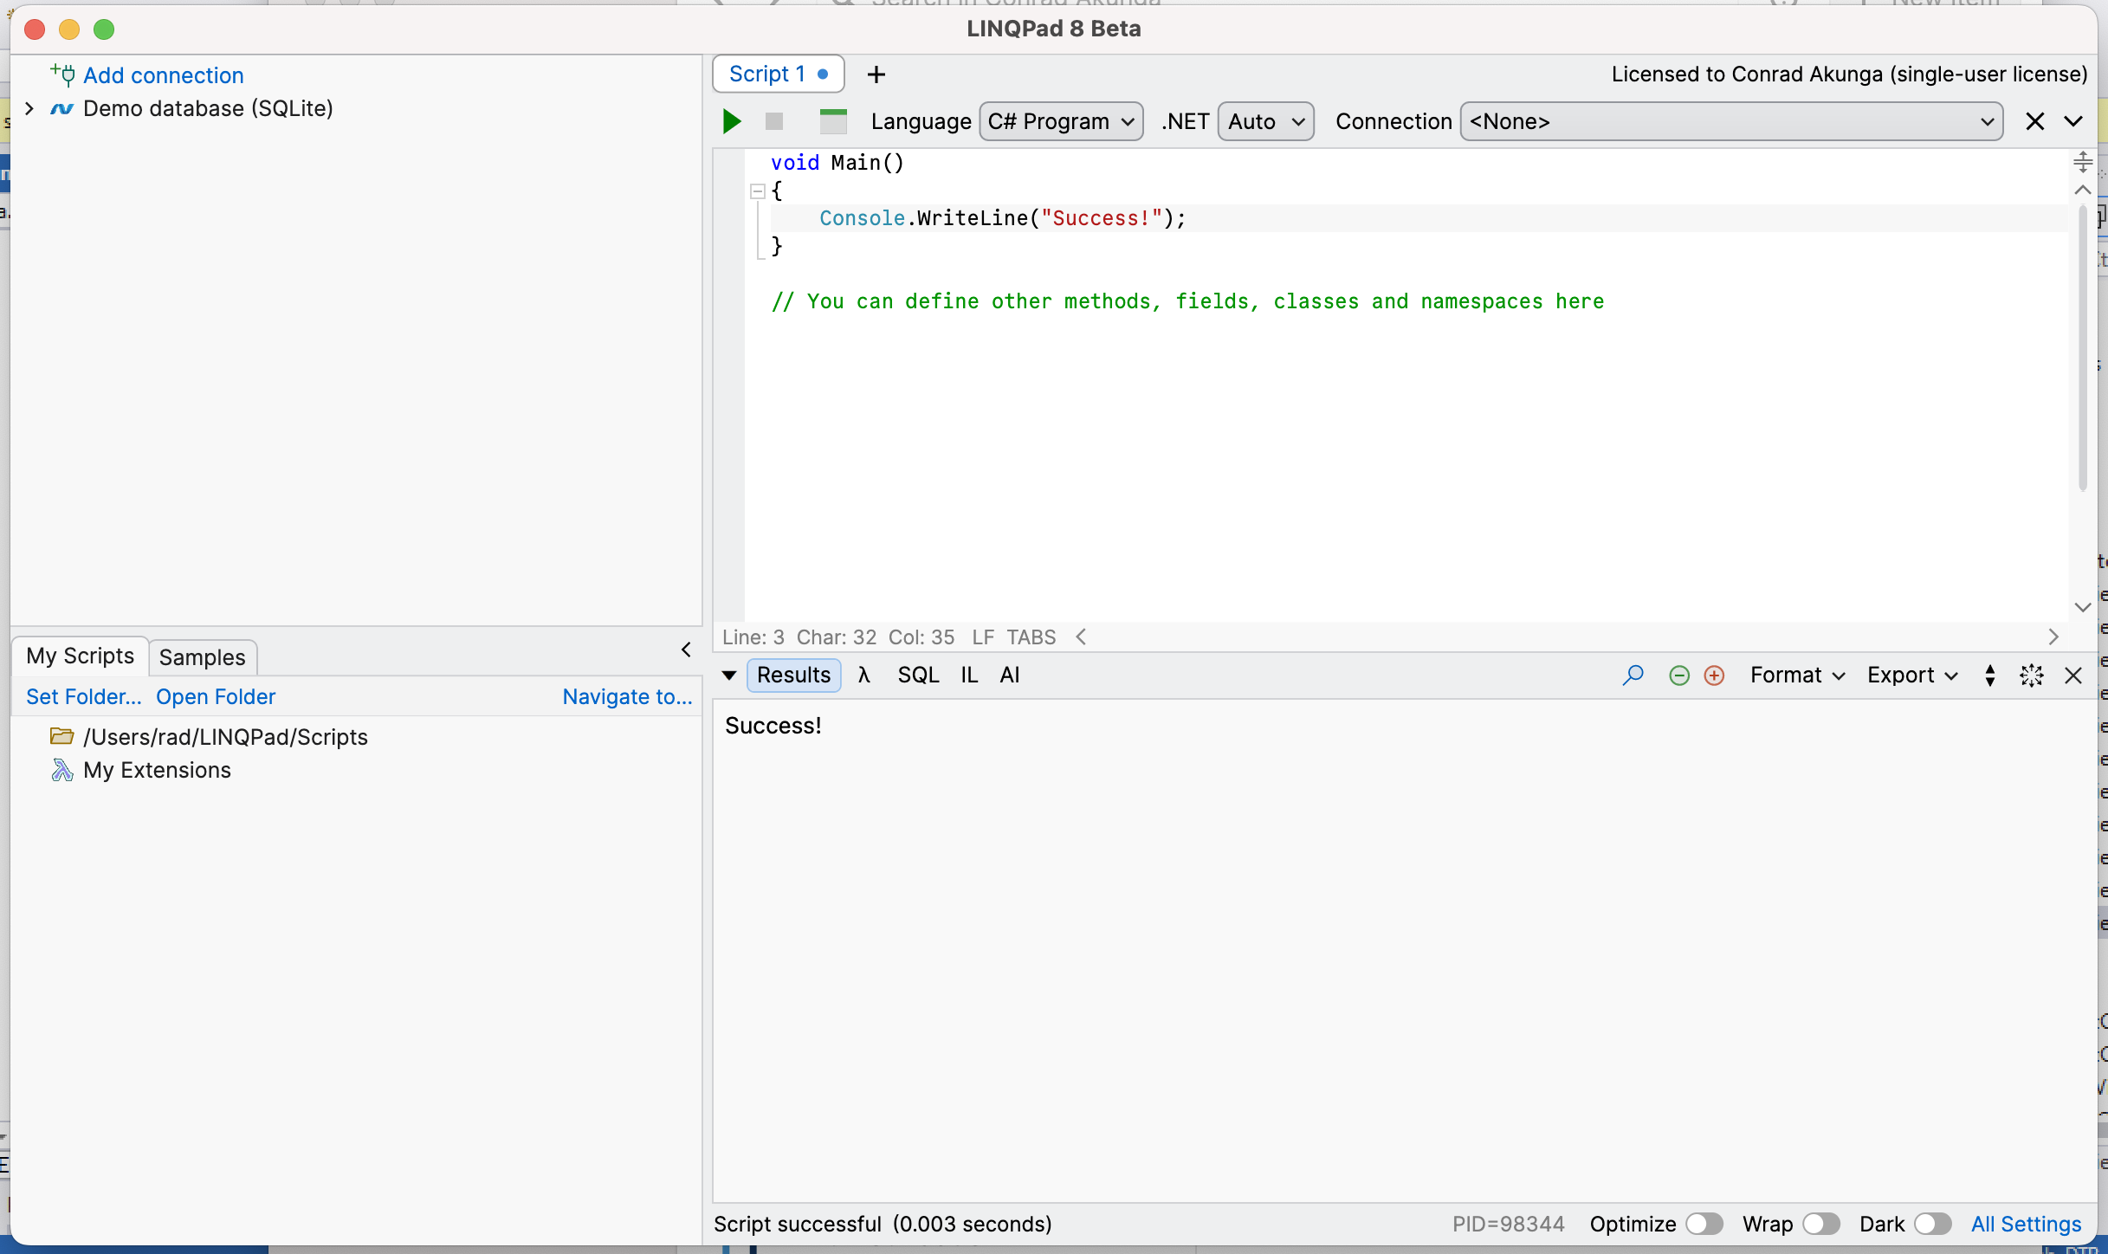Enable the Optimize toggle
This screenshot has height=1254, width=2108.
(1704, 1224)
